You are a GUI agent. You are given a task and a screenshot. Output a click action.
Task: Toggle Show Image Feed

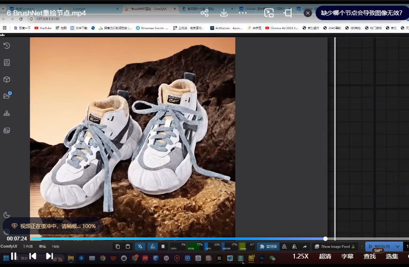[x=335, y=246]
